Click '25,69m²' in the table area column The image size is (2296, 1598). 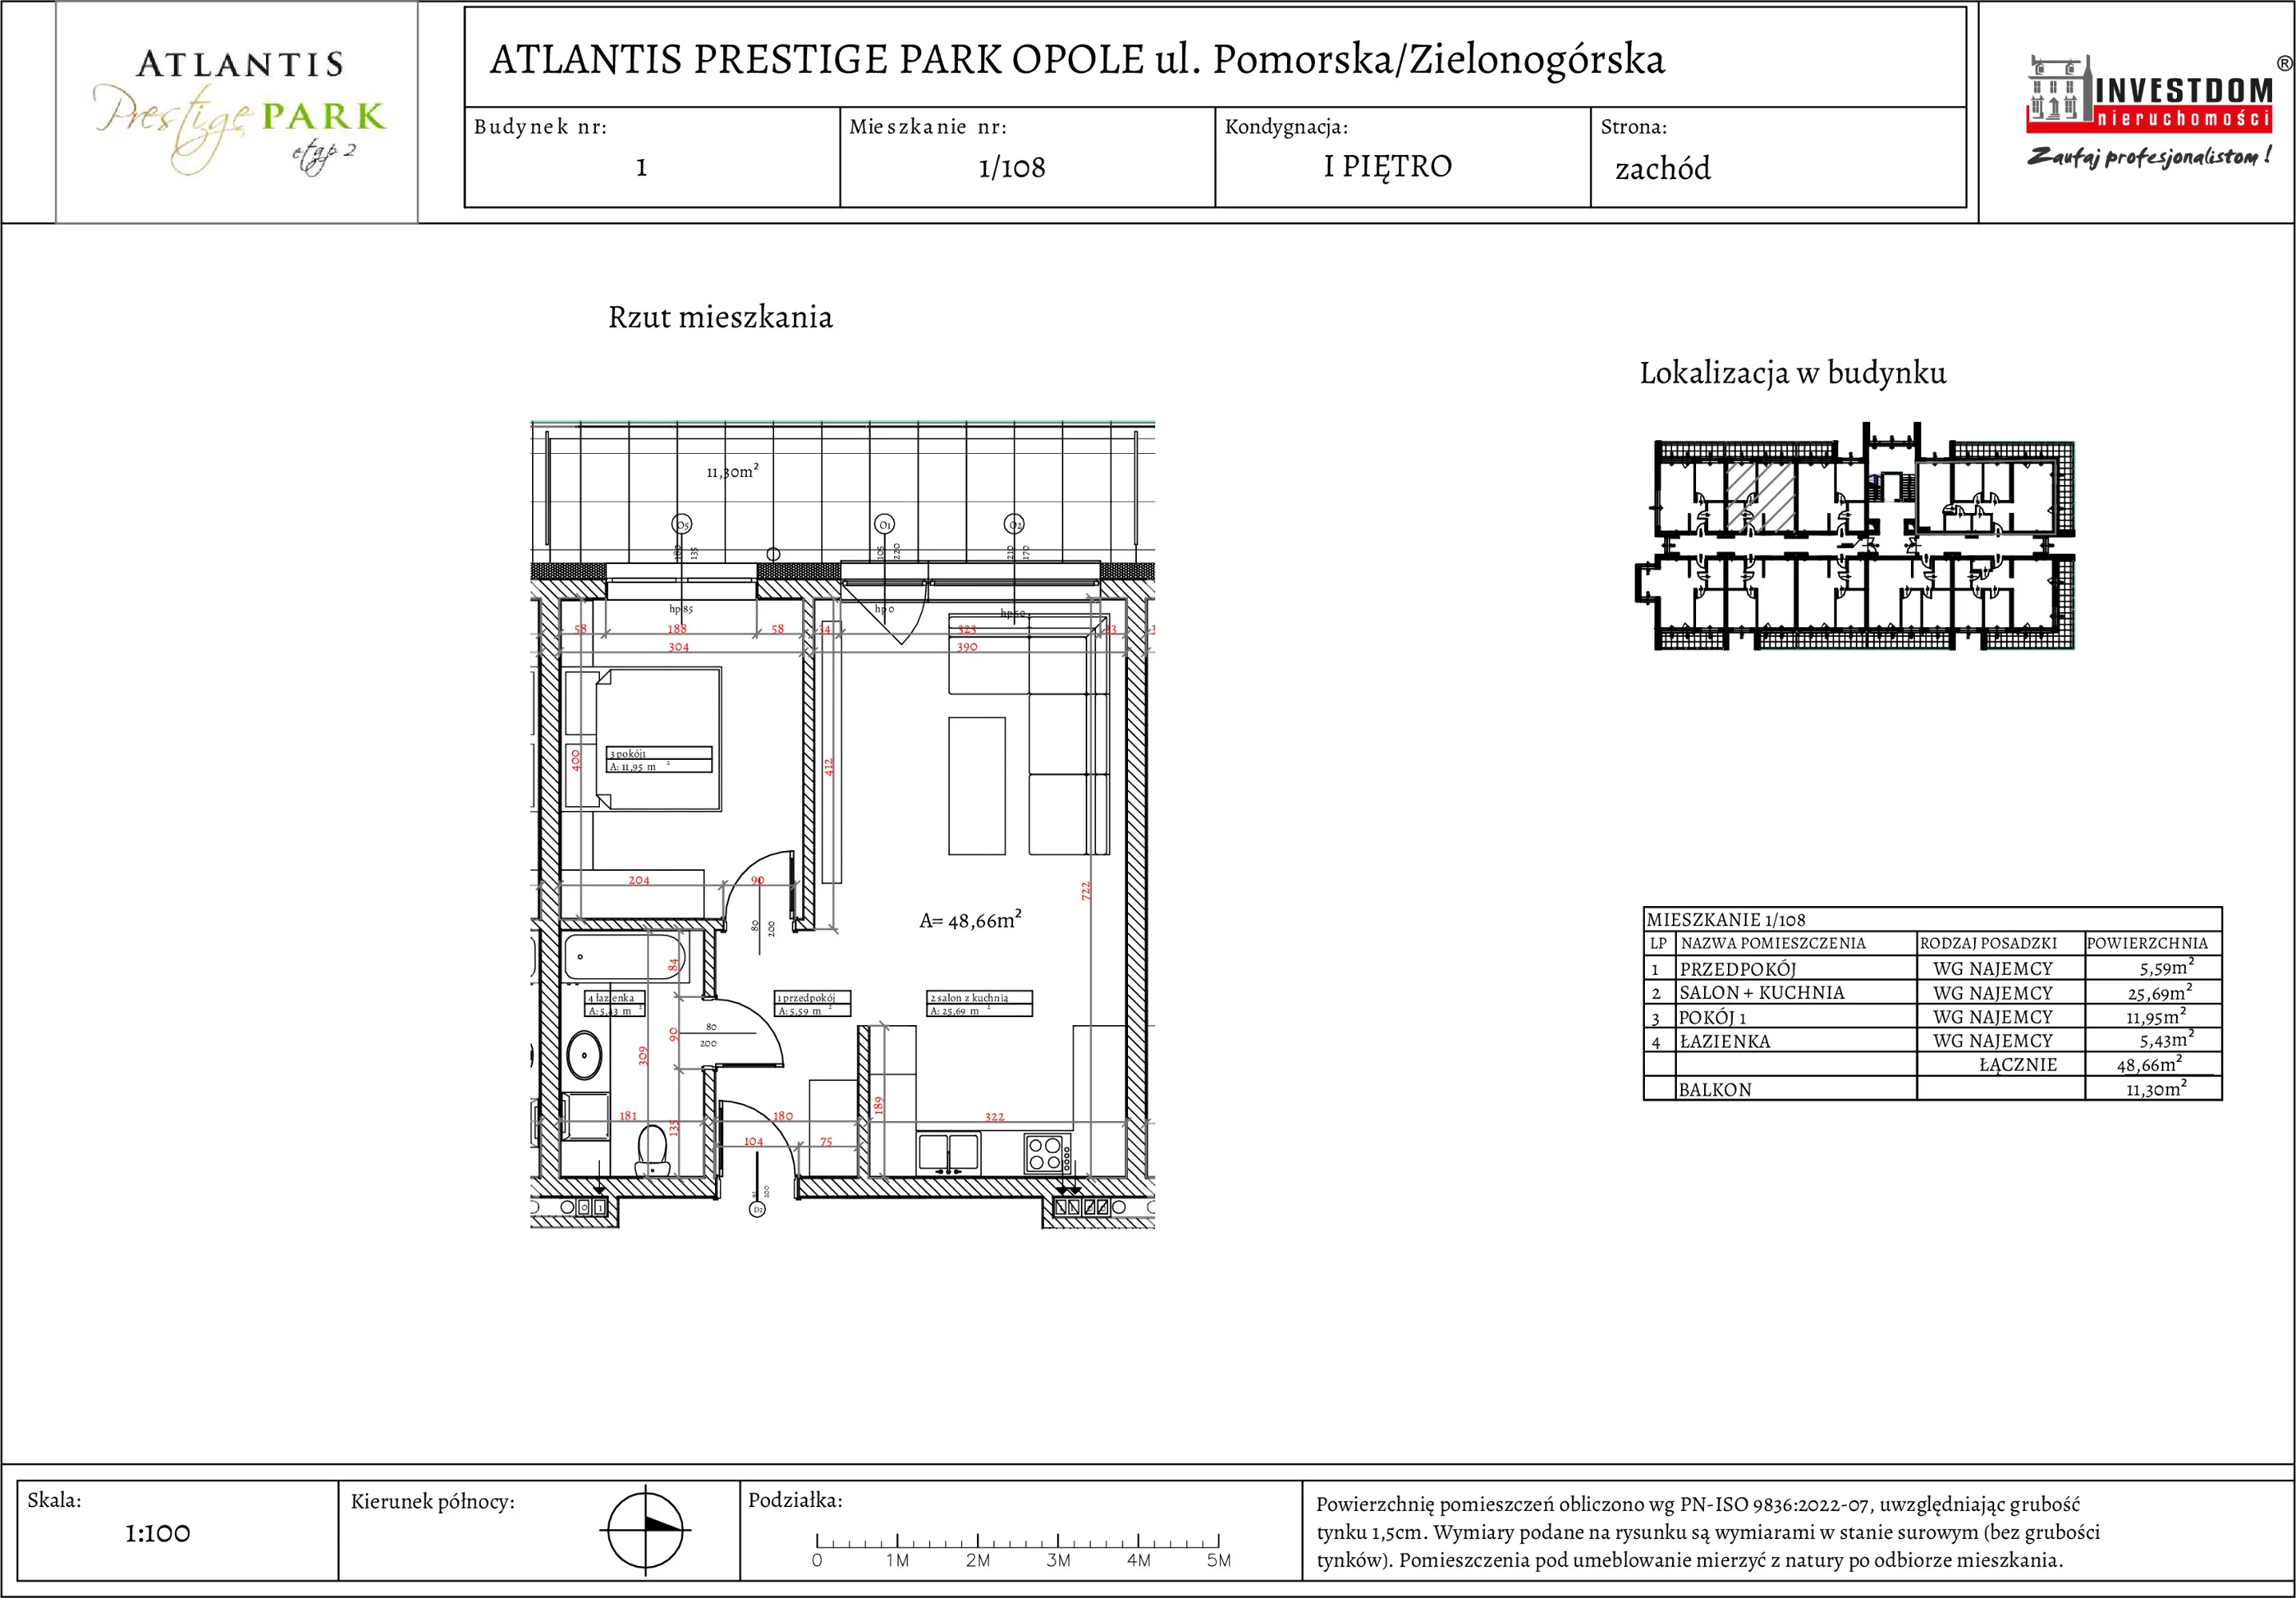[x=2160, y=992]
